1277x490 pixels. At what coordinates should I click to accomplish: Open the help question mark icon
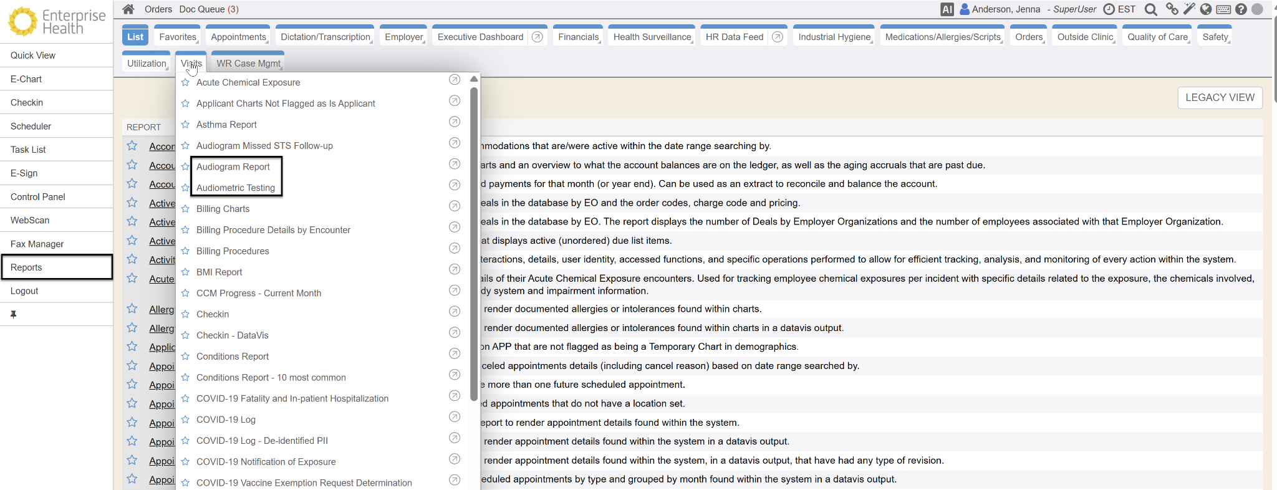pyautogui.click(x=1241, y=9)
